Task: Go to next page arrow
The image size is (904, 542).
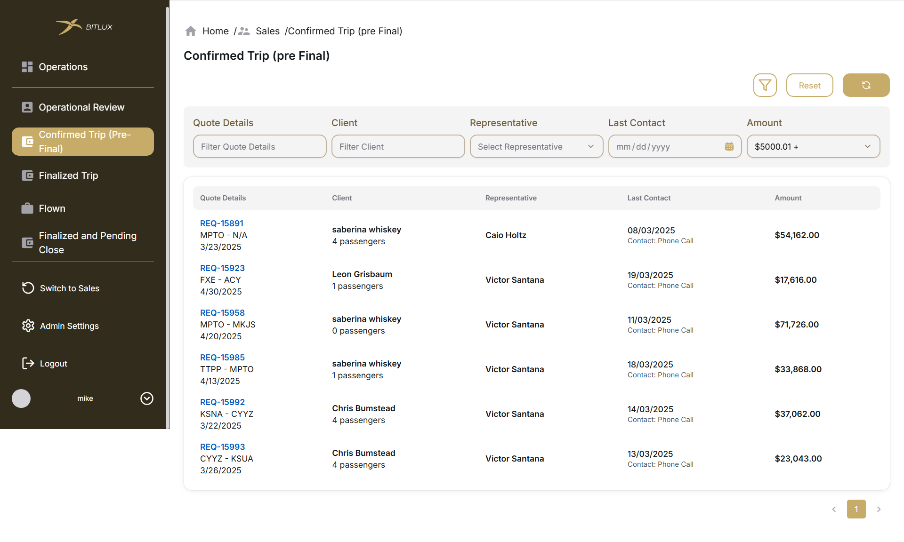Action: [x=879, y=509]
